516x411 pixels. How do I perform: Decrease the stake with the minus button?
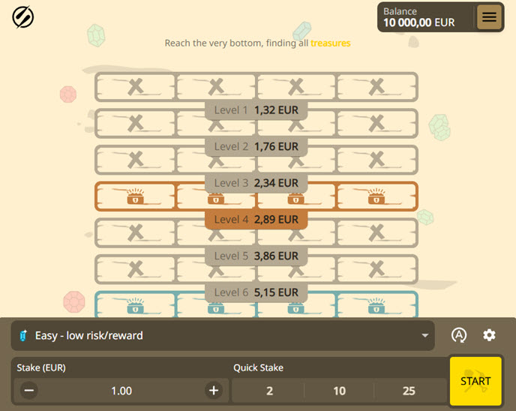coord(28,390)
